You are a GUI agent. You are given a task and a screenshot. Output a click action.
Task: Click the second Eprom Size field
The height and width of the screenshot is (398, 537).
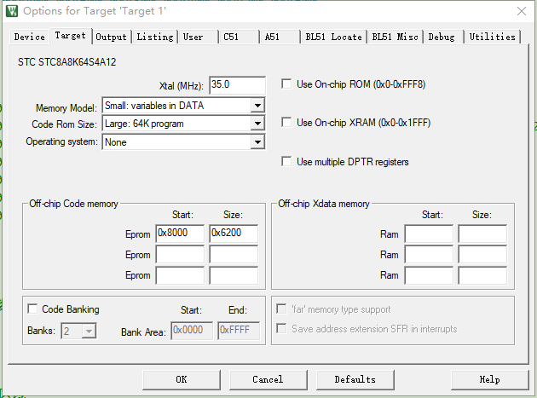pyautogui.click(x=234, y=255)
